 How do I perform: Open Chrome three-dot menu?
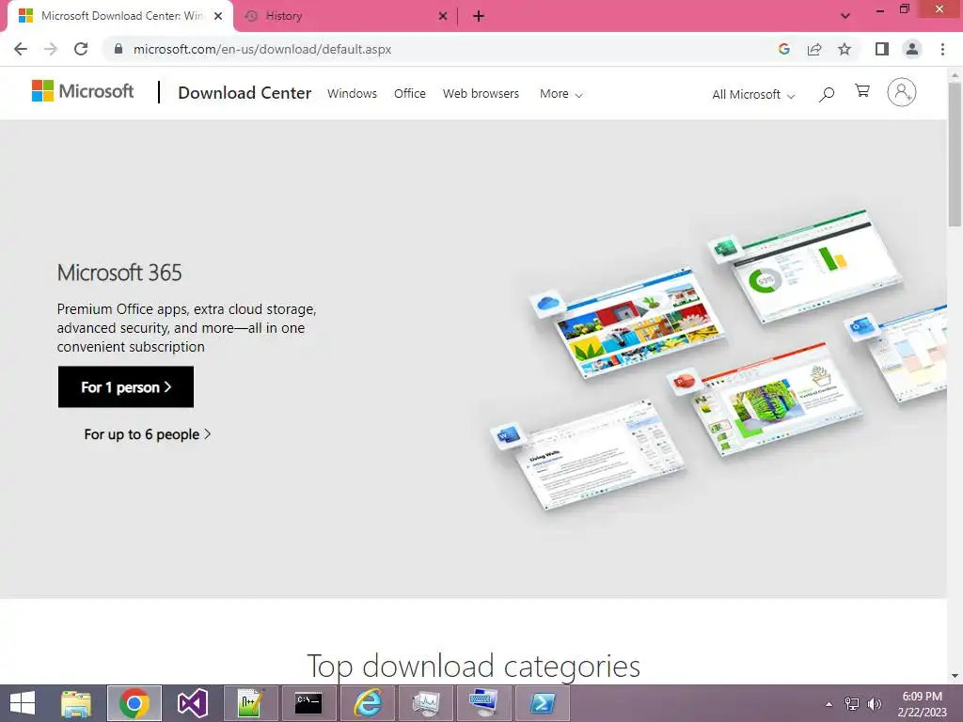942,49
